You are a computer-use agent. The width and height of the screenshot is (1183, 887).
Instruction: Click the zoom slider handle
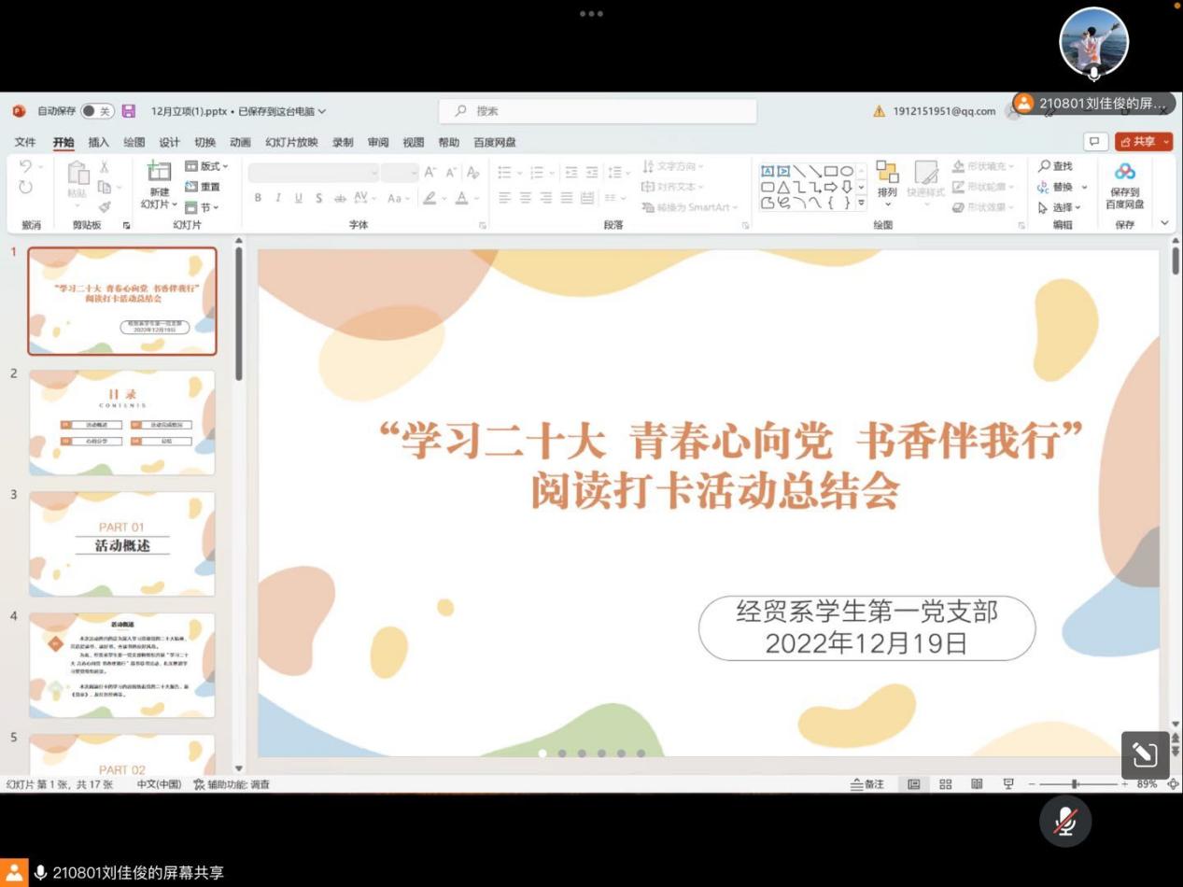point(1076,784)
